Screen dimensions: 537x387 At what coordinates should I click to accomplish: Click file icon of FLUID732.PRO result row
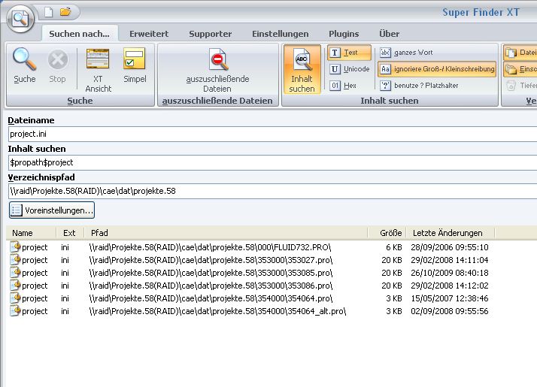(15, 246)
